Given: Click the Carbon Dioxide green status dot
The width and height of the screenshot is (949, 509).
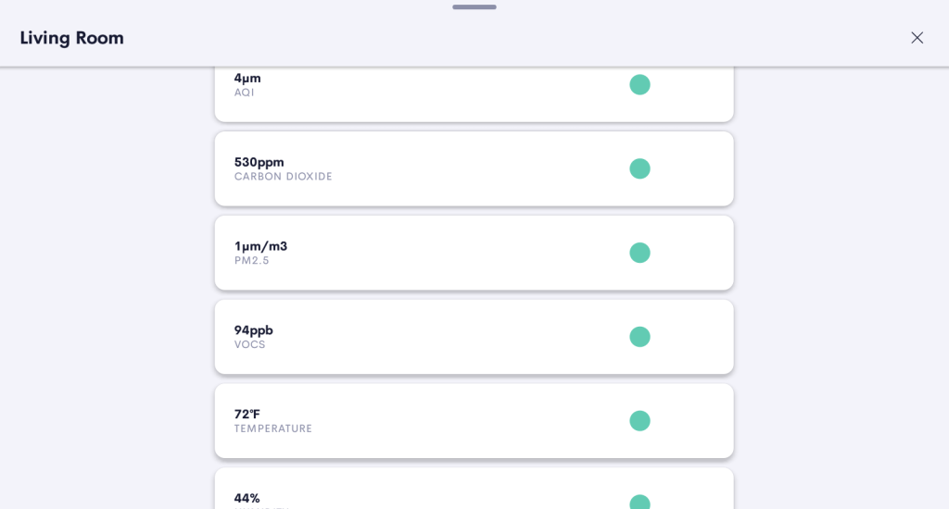Looking at the screenshot, I should 639,168.
